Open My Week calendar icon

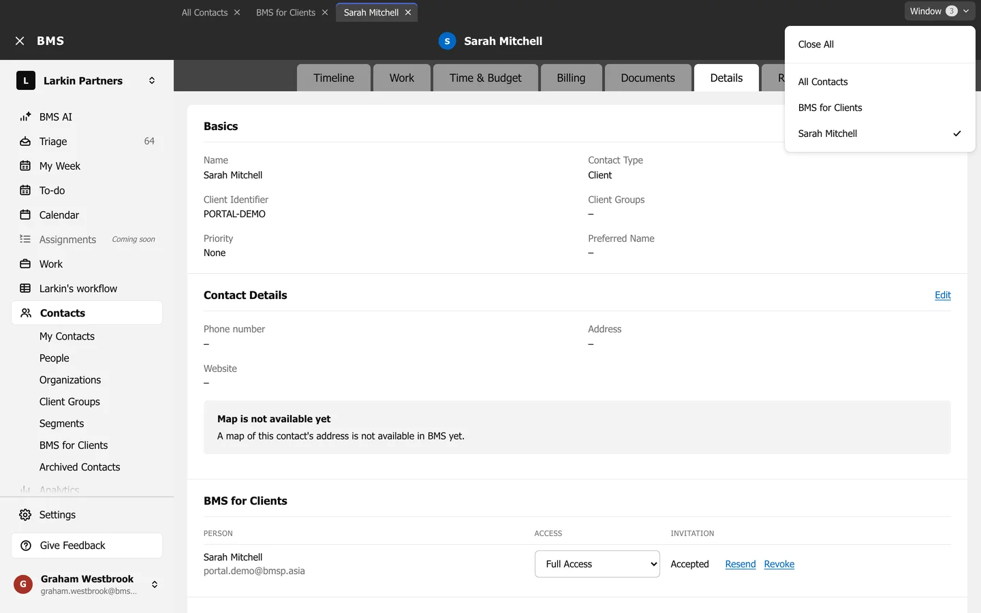(25, 166)
